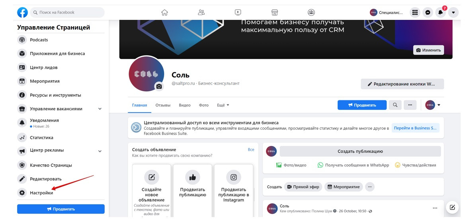Click the Перейти в Business Suite button

click(x=416, y=128)
